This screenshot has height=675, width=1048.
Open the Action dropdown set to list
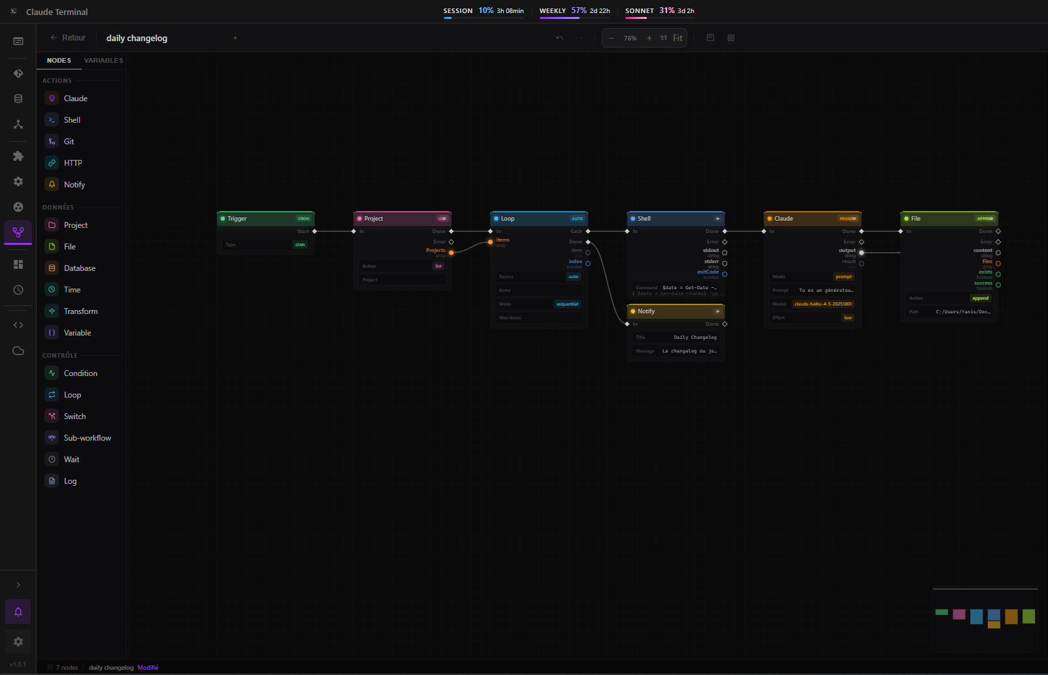click(438, 266)
